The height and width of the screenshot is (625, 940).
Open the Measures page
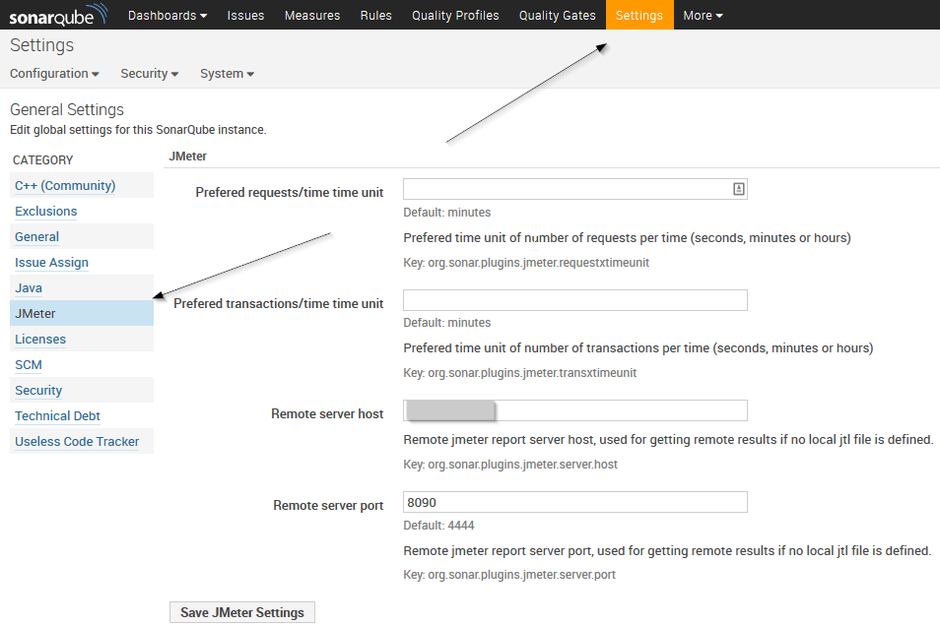[x=311, y=16]
